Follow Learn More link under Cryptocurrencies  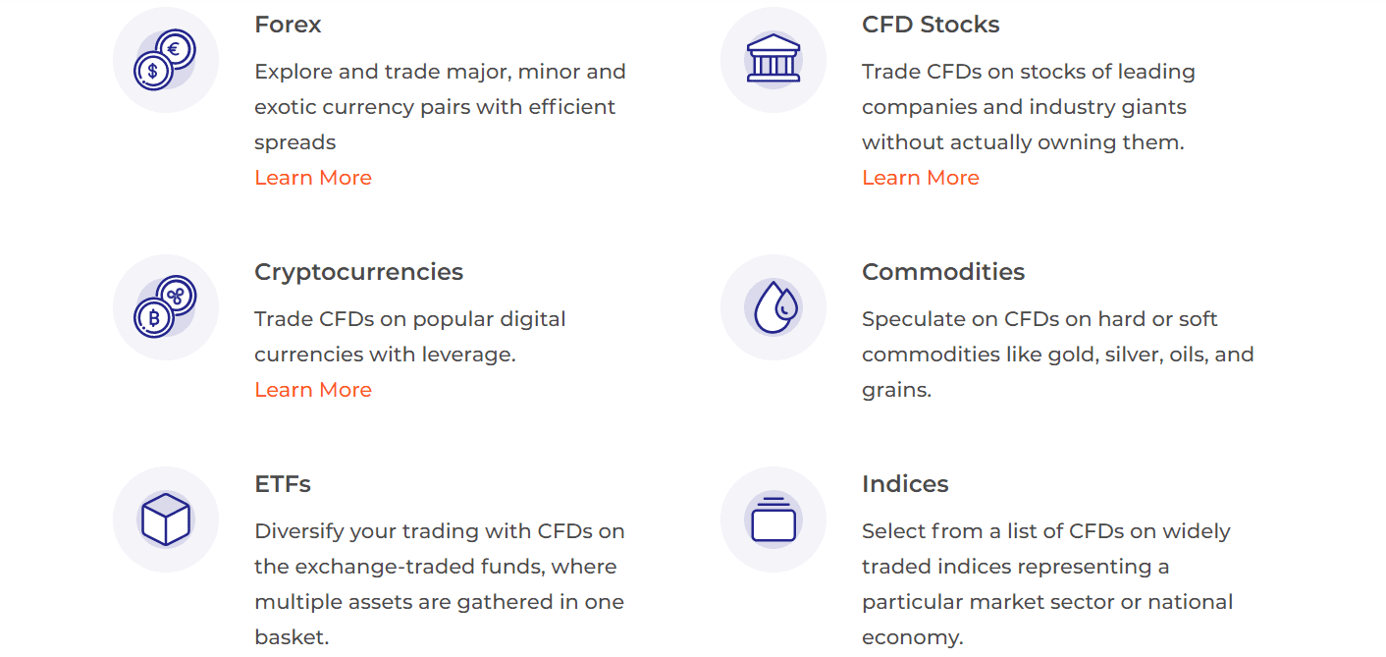click(x=313, y=390)
